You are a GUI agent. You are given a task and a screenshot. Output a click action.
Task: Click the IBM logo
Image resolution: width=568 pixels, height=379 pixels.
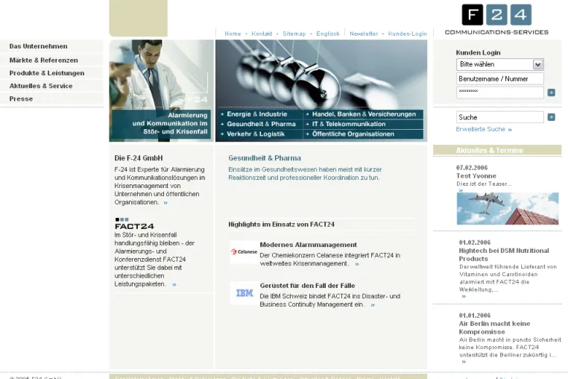click(x=244, y=293)
